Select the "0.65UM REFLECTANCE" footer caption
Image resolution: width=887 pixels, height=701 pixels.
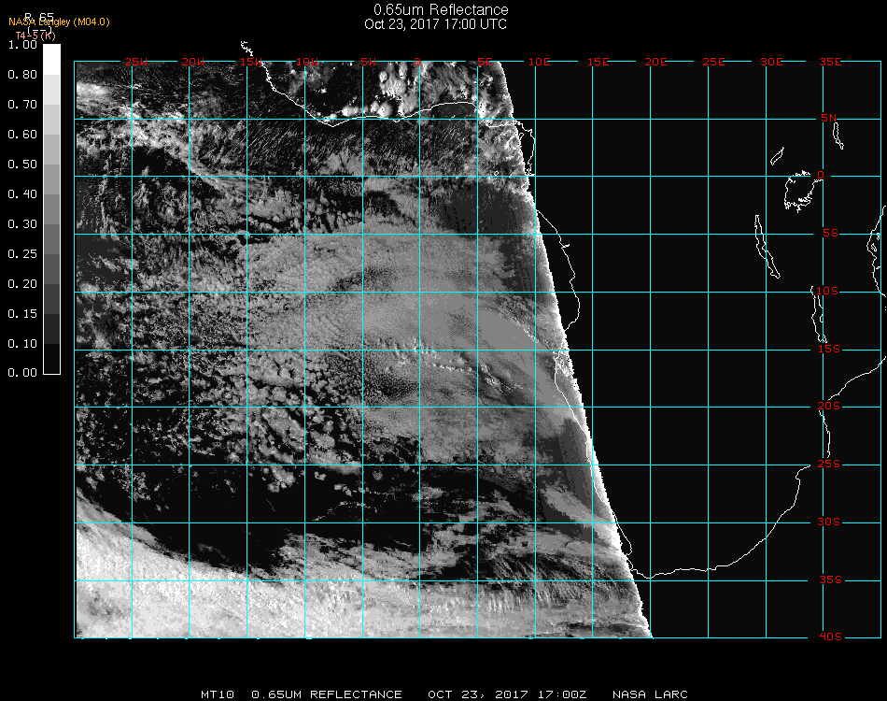point(327,694)
